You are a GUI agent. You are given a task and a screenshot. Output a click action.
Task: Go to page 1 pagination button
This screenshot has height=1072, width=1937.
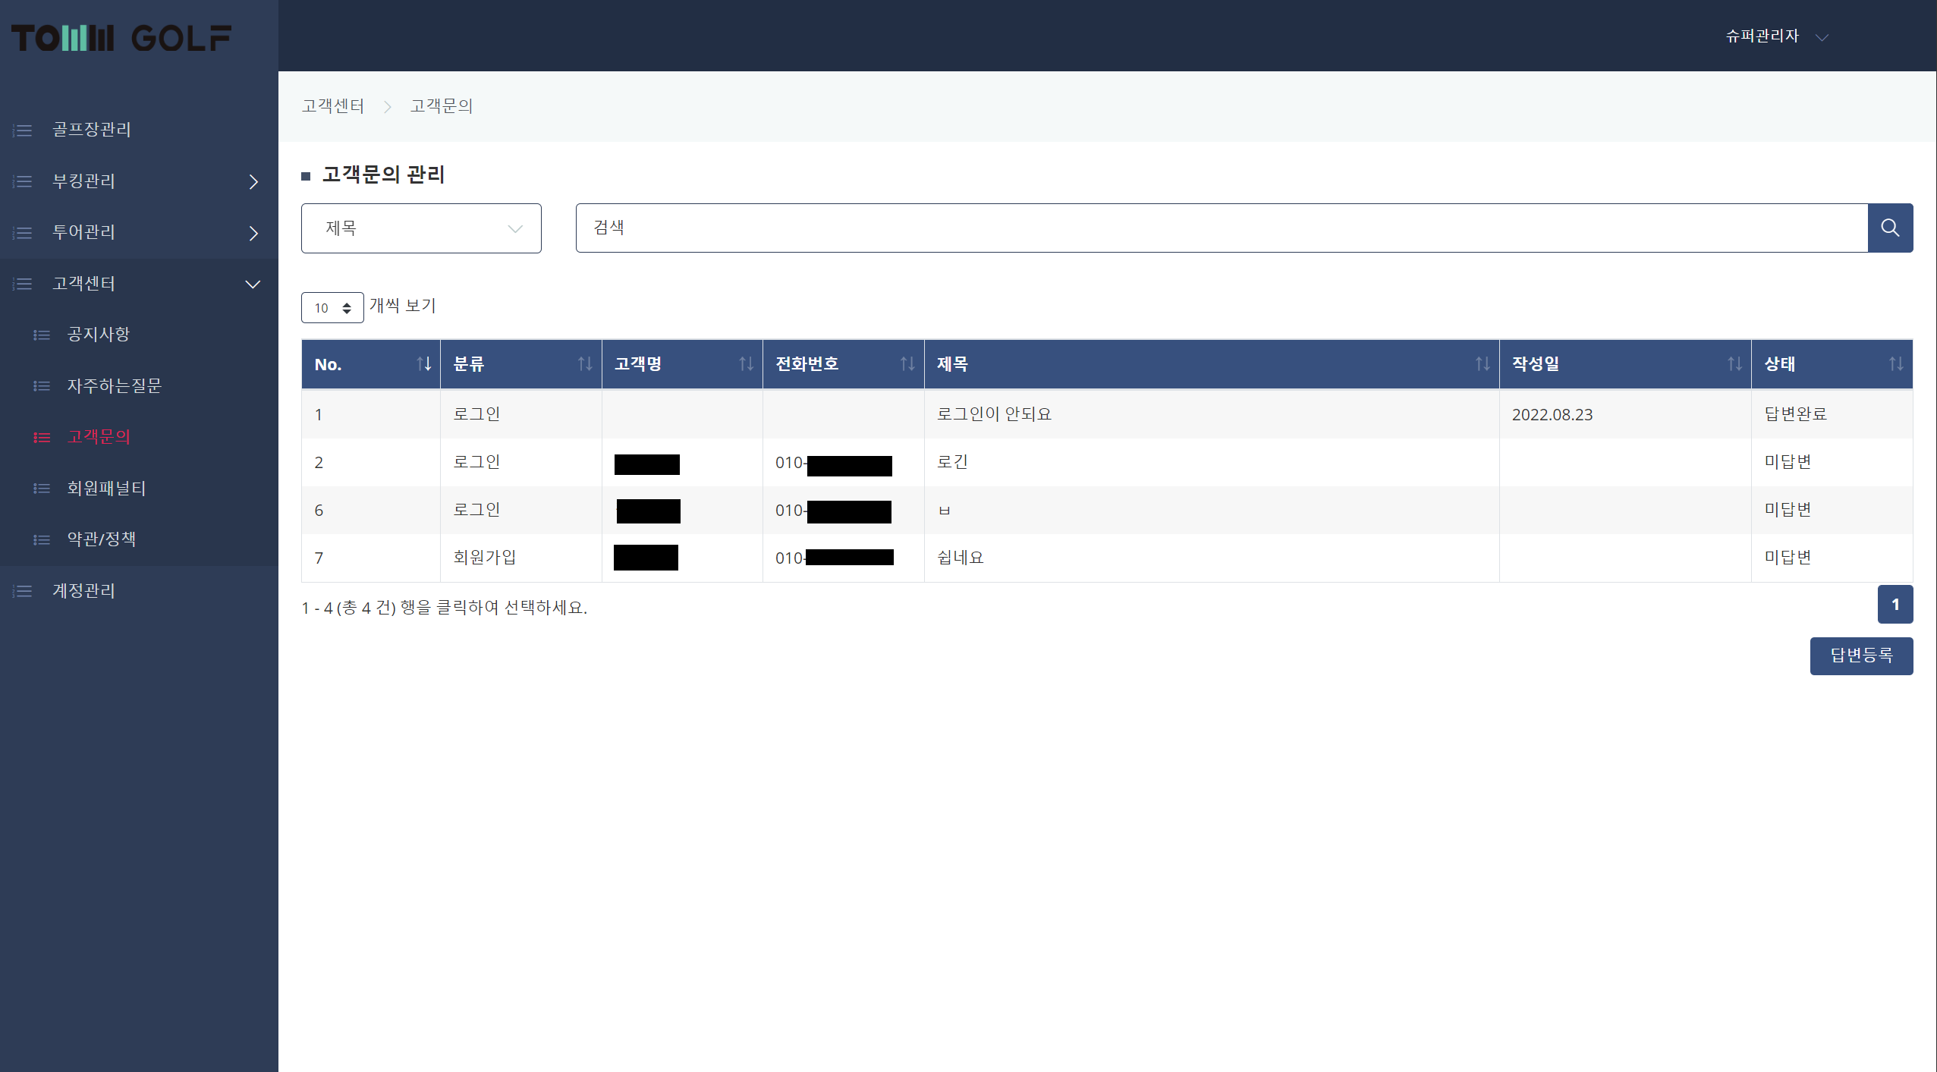click(x=1895, y=605)
